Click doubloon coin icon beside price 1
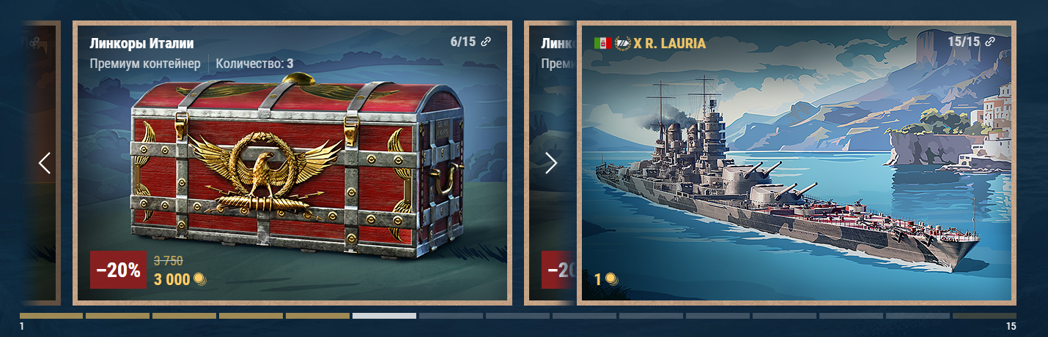 click(x=610, y=279)
